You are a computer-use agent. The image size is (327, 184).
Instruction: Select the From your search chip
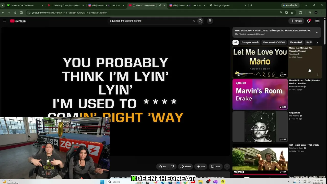[x=250, y=42]
